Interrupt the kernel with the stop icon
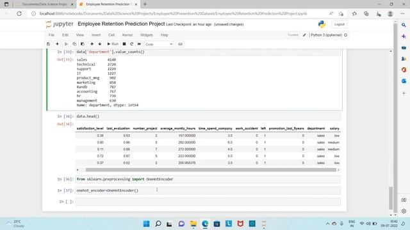 point(124,44)
